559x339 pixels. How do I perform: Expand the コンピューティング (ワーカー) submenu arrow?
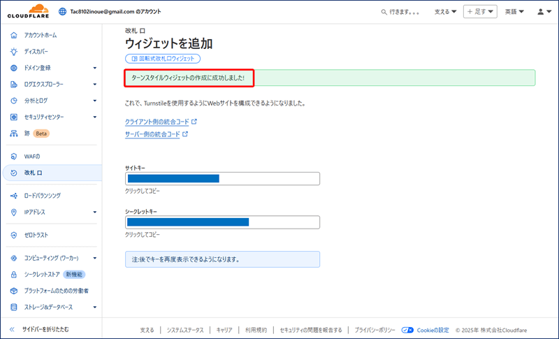click(x=95, y=258)
